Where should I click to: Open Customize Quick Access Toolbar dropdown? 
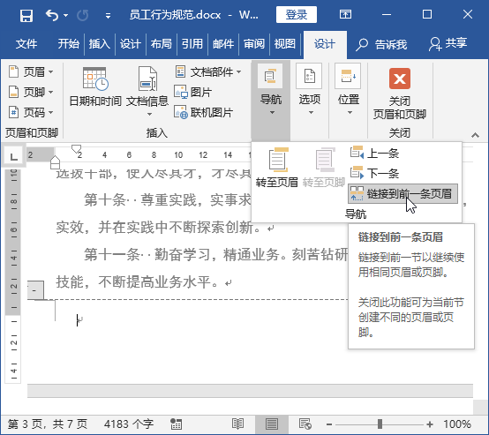click(108, 15)
